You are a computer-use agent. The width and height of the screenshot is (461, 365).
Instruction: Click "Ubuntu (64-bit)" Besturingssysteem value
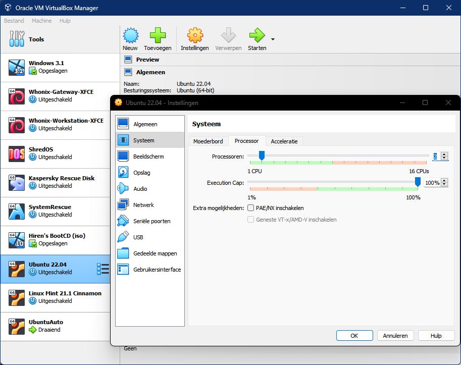point(195,90)
